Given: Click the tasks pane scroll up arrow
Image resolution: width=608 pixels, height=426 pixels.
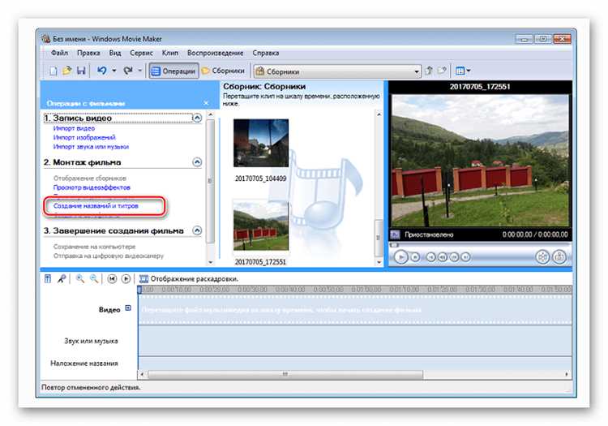Looking at the screenshot, I should (x=211, y=115).
